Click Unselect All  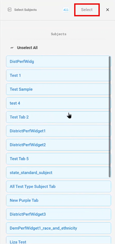tap(27, 48)
